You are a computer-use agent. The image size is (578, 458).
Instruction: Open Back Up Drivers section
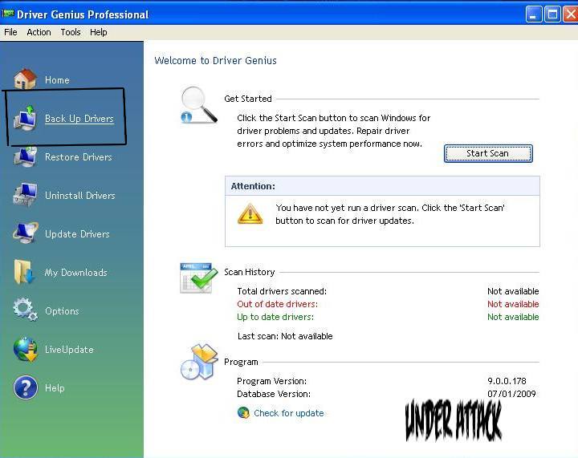tap(79, 119)
